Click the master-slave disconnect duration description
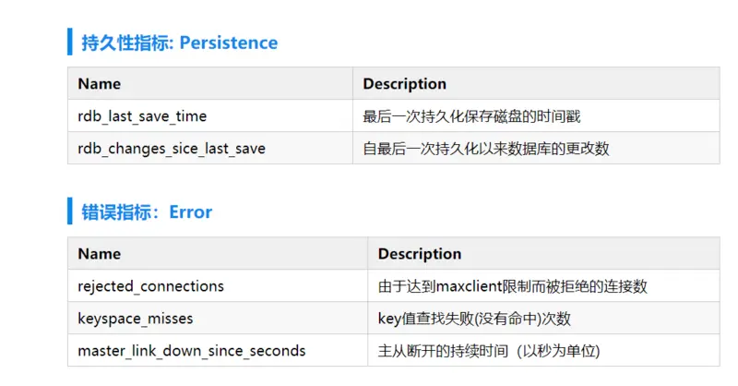The width and height of the screenshot is (738, 386). coord(489,351)
